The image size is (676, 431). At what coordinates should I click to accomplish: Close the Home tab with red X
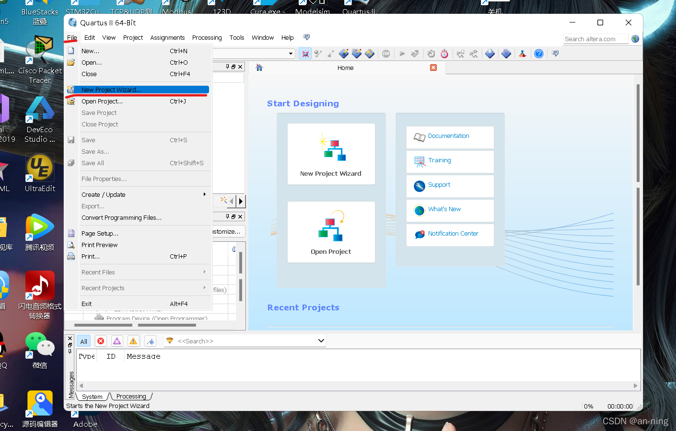click(433, 68)
